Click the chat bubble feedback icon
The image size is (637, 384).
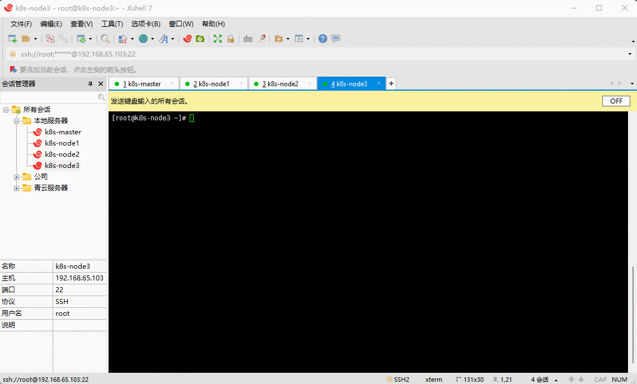coord(335,39)
